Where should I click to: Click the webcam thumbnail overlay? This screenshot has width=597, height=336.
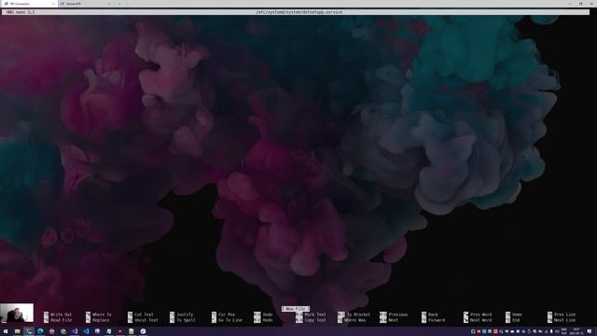coord(17,314)
